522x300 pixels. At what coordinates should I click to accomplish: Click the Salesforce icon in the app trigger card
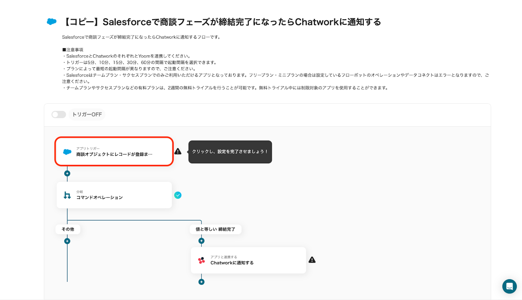point(67,152)
